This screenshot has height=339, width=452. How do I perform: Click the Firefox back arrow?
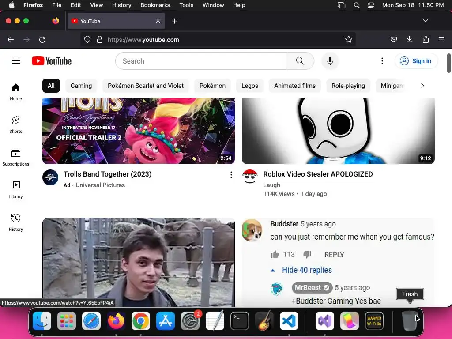[x=11, y=39]
